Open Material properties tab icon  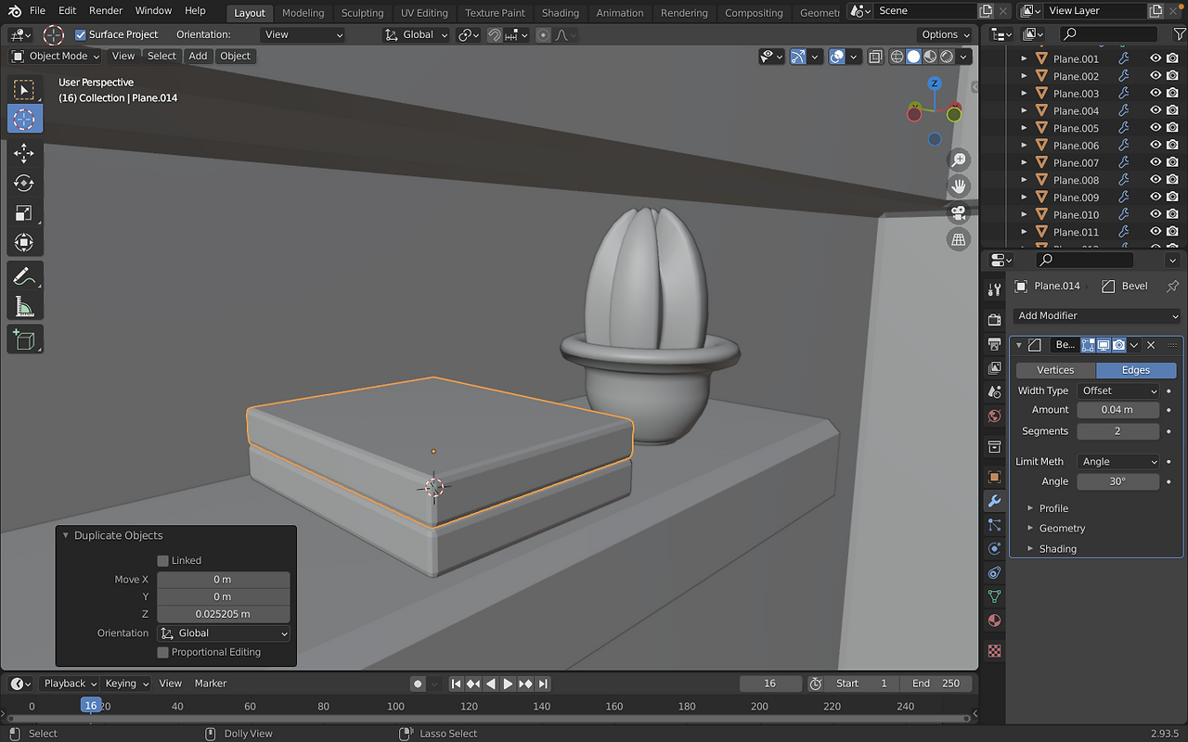(x=994, y=620)
